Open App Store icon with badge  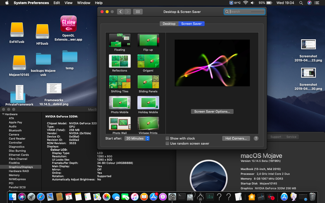tap(153, 197)
